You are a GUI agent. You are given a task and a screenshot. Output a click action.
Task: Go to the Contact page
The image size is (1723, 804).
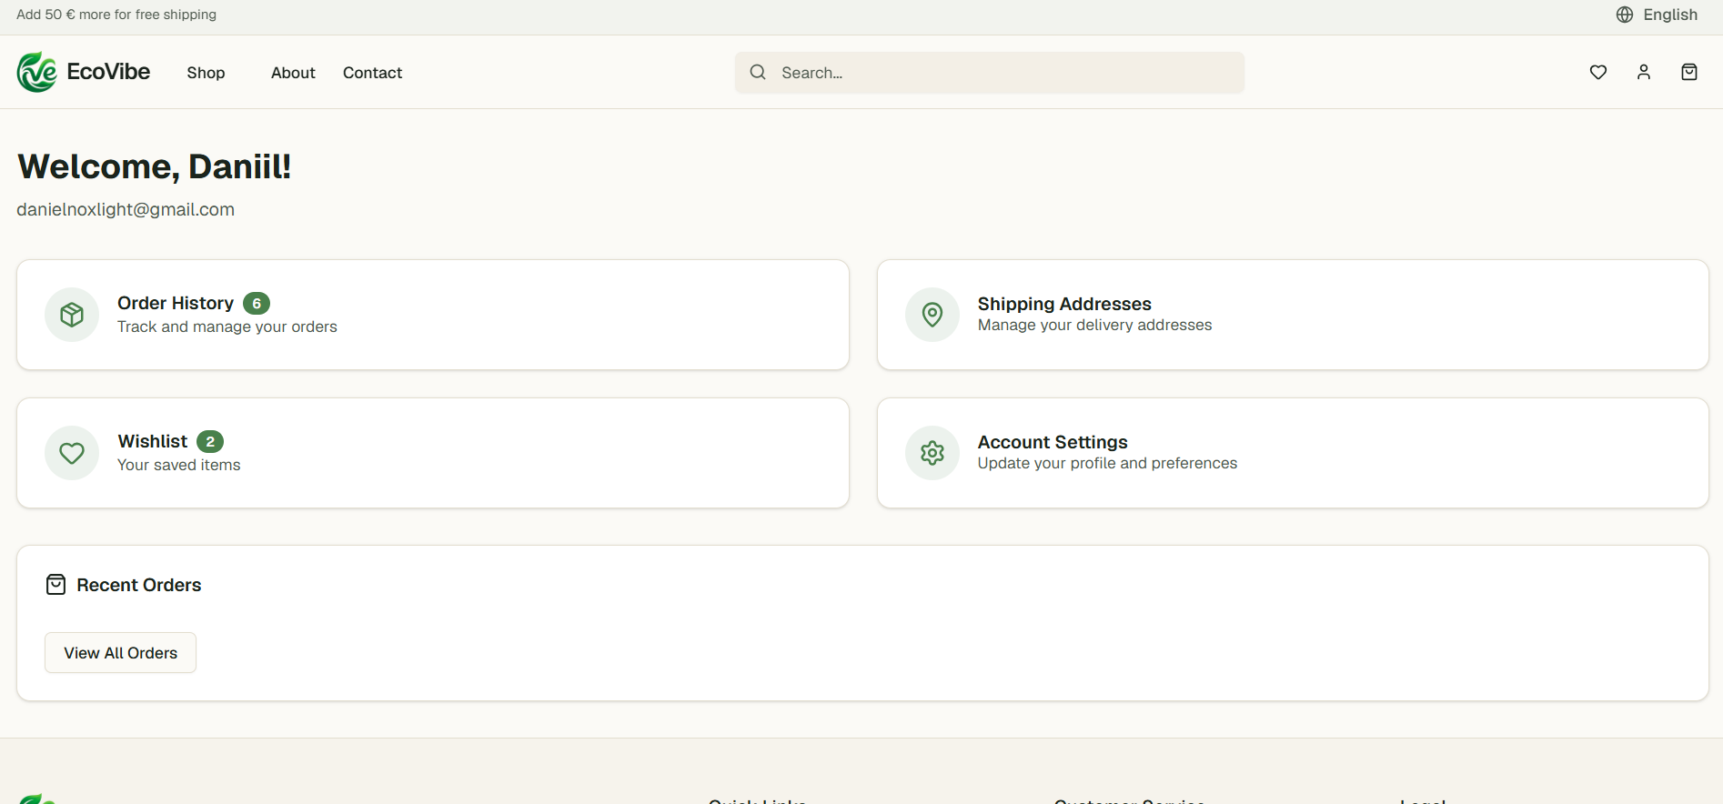coord(372,73)
